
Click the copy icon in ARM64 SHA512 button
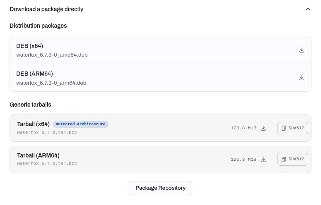coord(284,159)
